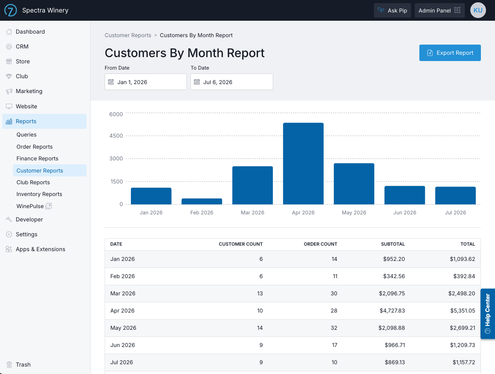Click the Jul 2026 chart bar
Image resolution: width=495 pixels, height=374 pixels.
(x=455, y=196)
